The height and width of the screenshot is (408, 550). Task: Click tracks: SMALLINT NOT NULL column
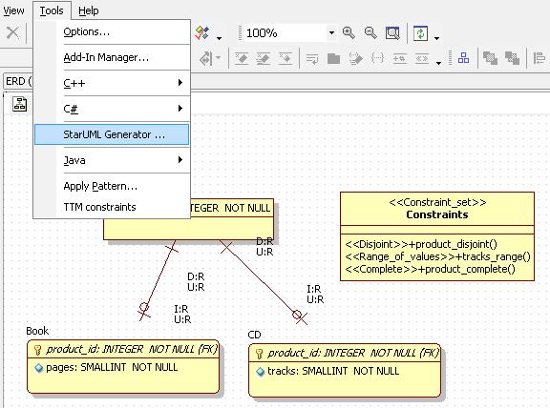(333, 371)
